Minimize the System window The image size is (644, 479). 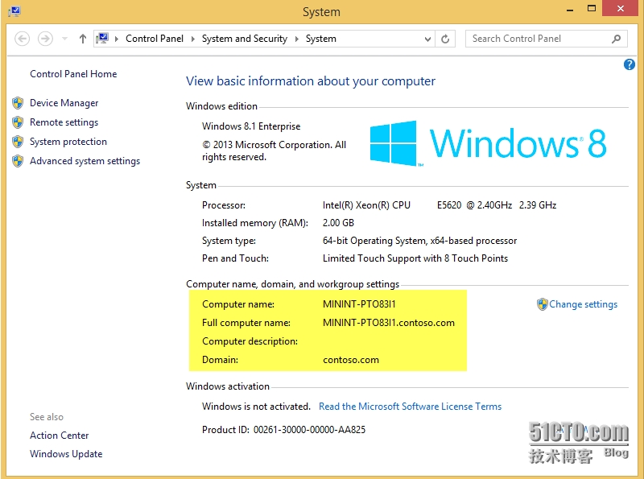point(570,10)
